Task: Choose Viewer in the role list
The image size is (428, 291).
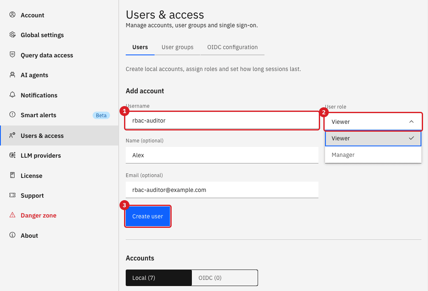Action: pyautogui.click(x=373, y=138)
